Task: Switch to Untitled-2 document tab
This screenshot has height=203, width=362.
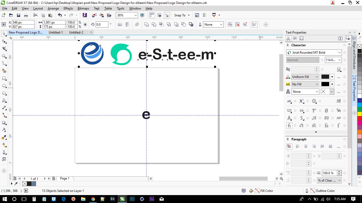Action: pyautogui.click(x=76, y=33)
